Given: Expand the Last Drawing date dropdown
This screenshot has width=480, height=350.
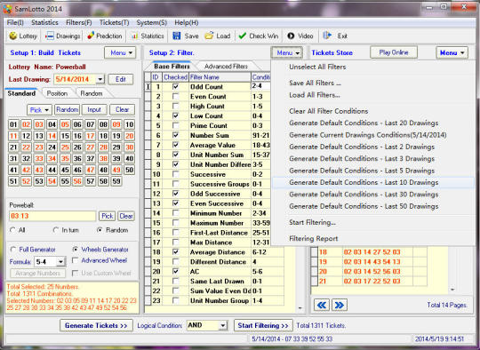Looking at the screenshot, I should pos(100,80).
